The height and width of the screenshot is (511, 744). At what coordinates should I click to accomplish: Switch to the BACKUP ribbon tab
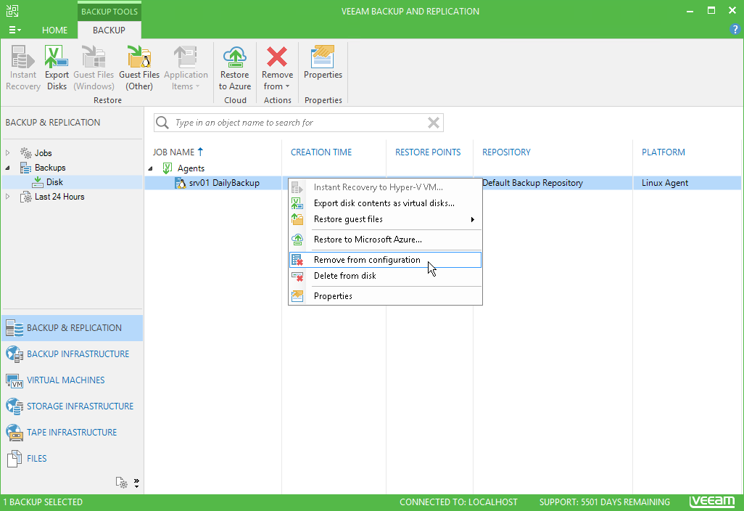[109, 30]
